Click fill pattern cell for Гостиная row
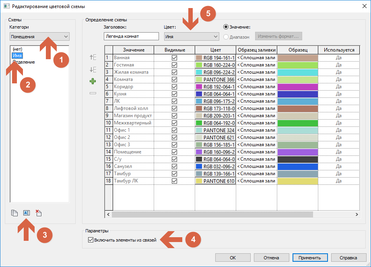Viewport: 371px width, 267px height. [x=256, y=65]
